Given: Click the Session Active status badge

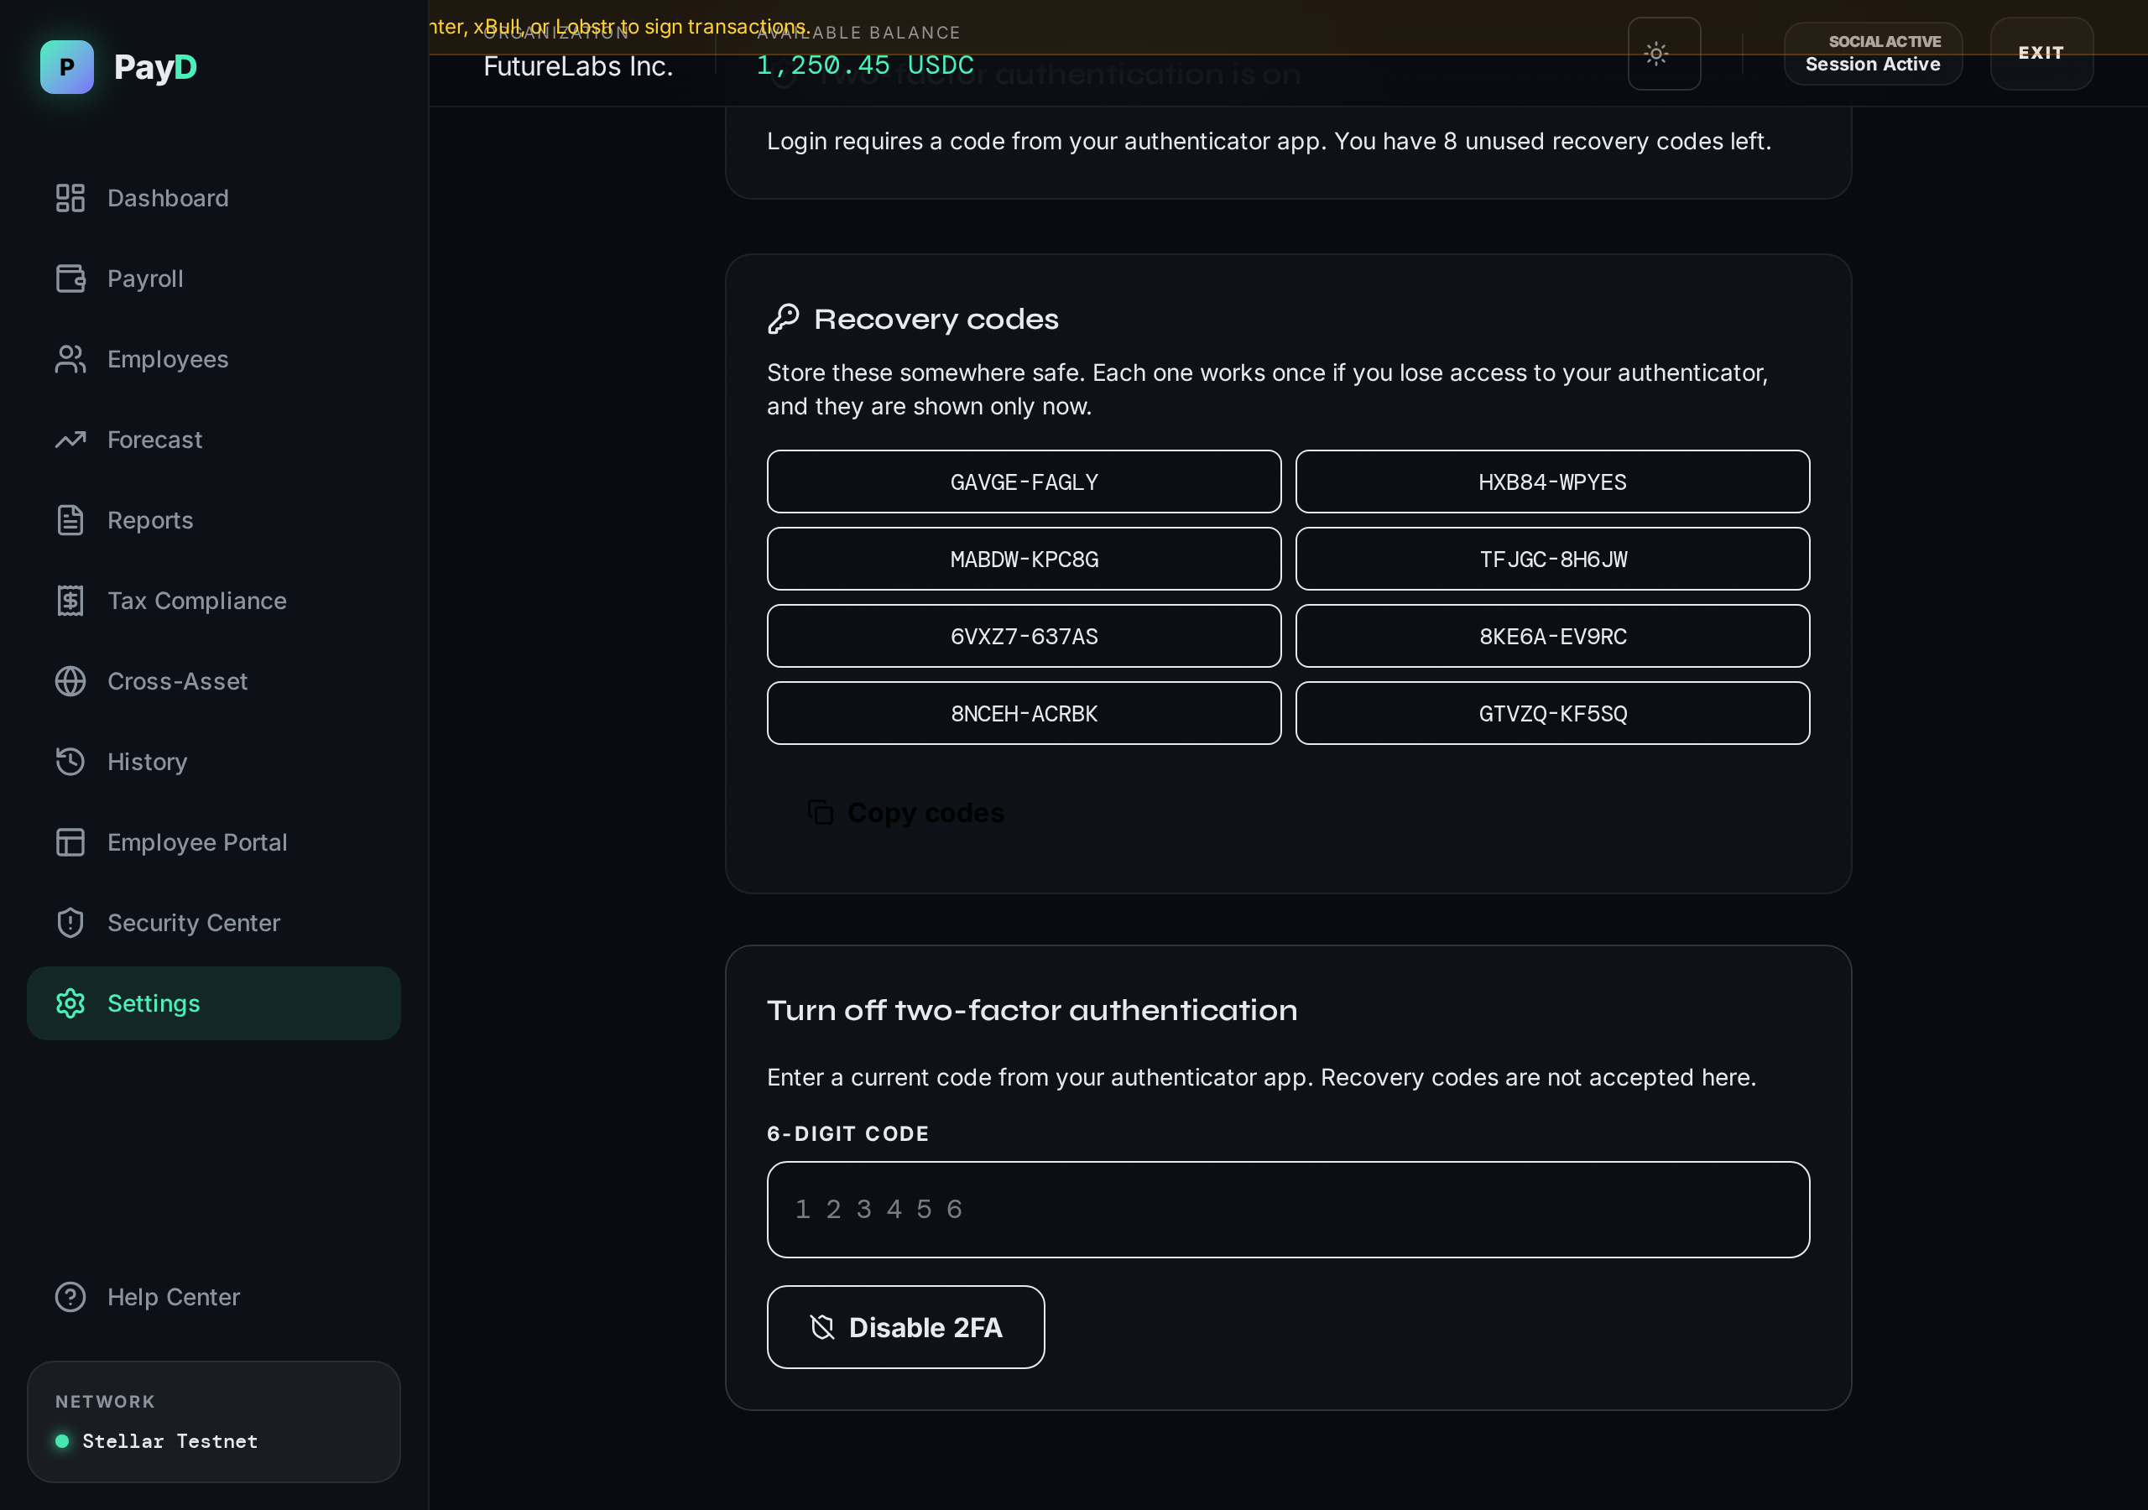Looking at the screenshot, I should point(1872,54).
